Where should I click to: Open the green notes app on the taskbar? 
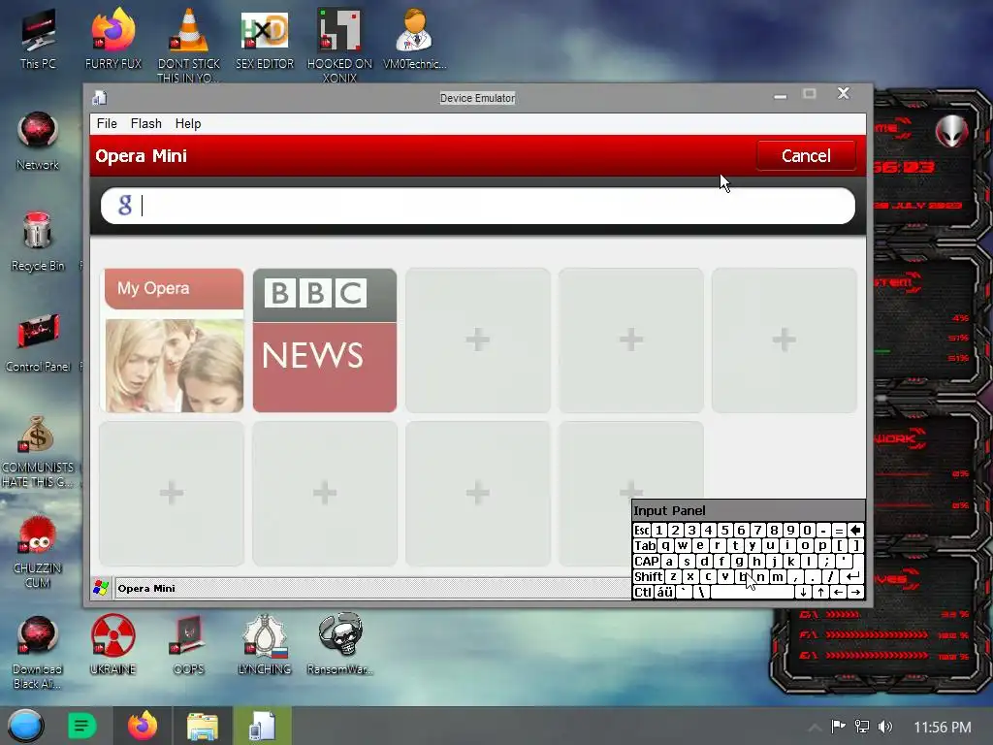(x=81, y=726)
